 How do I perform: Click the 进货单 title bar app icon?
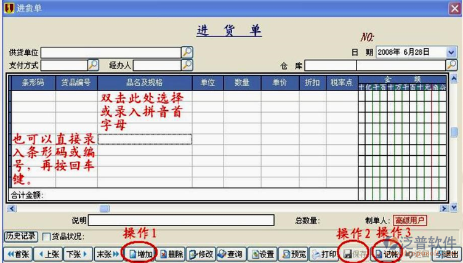pos(9,8)
